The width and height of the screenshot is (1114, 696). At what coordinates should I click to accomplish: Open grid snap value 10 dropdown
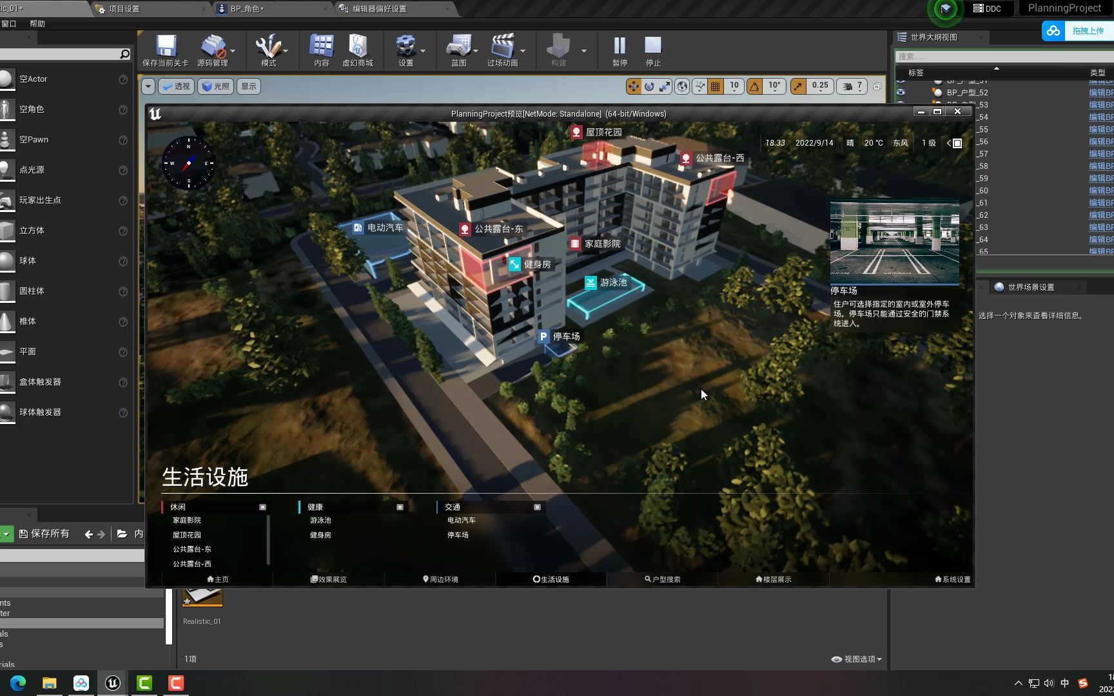(x=734, y=86)
